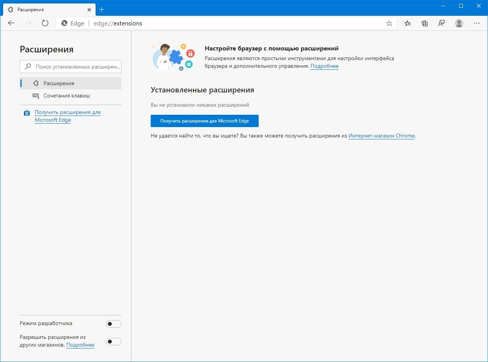
Task: Focus the Поиск установленных расширений search field
Action: click(x=71, y=67)
